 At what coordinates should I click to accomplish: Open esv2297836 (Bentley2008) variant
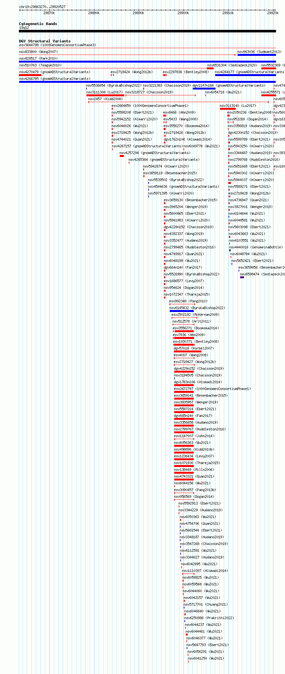pyautogui.click(x=186, y=72)
